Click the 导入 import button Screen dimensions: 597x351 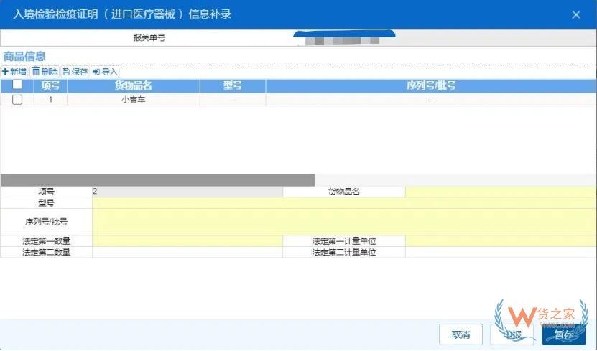pyautogui.click(x=105, y=72)
